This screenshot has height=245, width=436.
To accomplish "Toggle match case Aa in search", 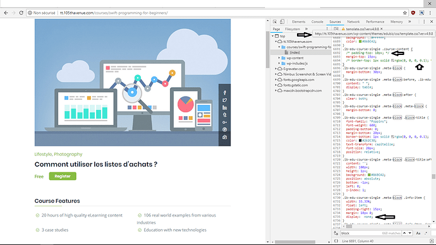I will click(418, 234).
